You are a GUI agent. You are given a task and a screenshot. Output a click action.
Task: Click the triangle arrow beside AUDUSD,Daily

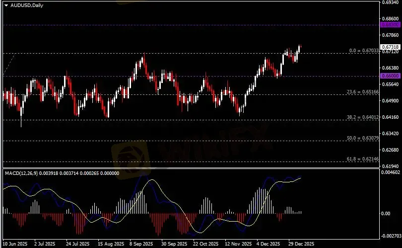point(6,4)
